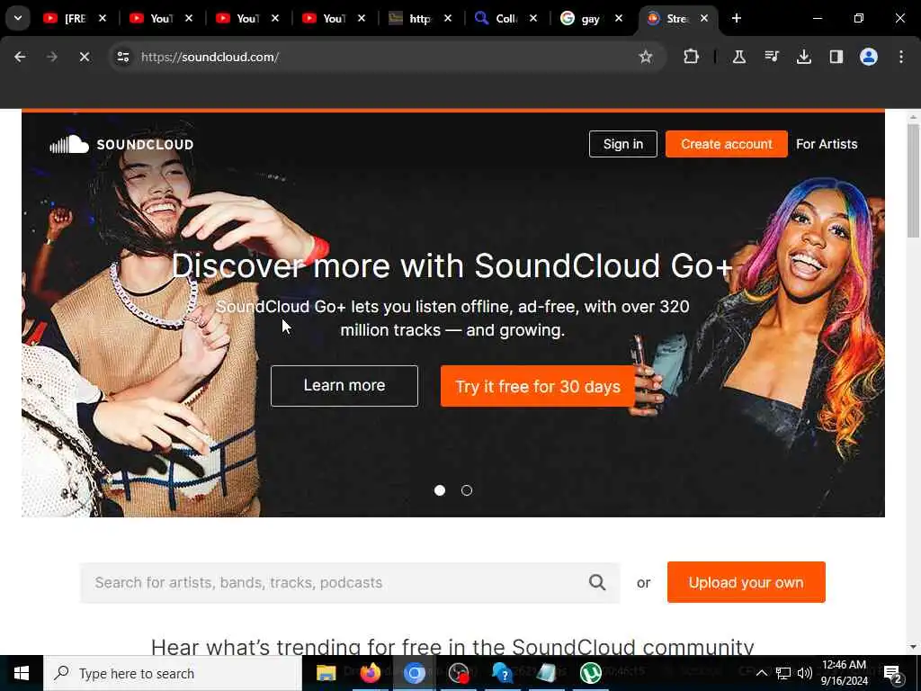Open the Windows Start menu
The width and height of the screenshot is (921, 691).
click(x=22, y=673)
